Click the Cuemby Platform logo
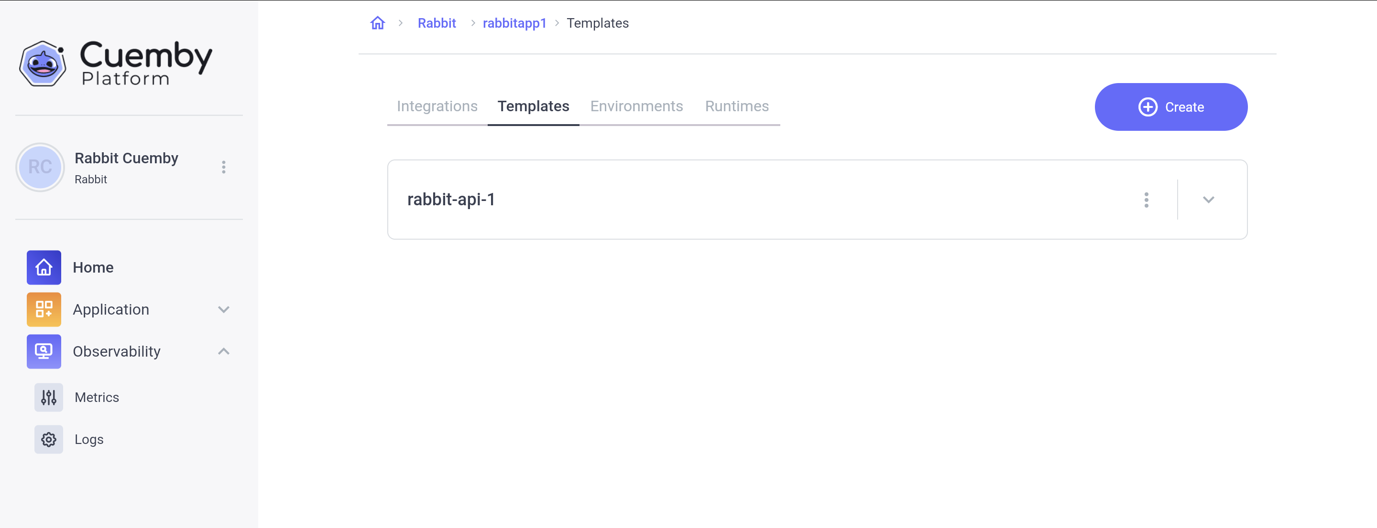The width and height of the screenshot is (1377, 528). coord(115,63)
